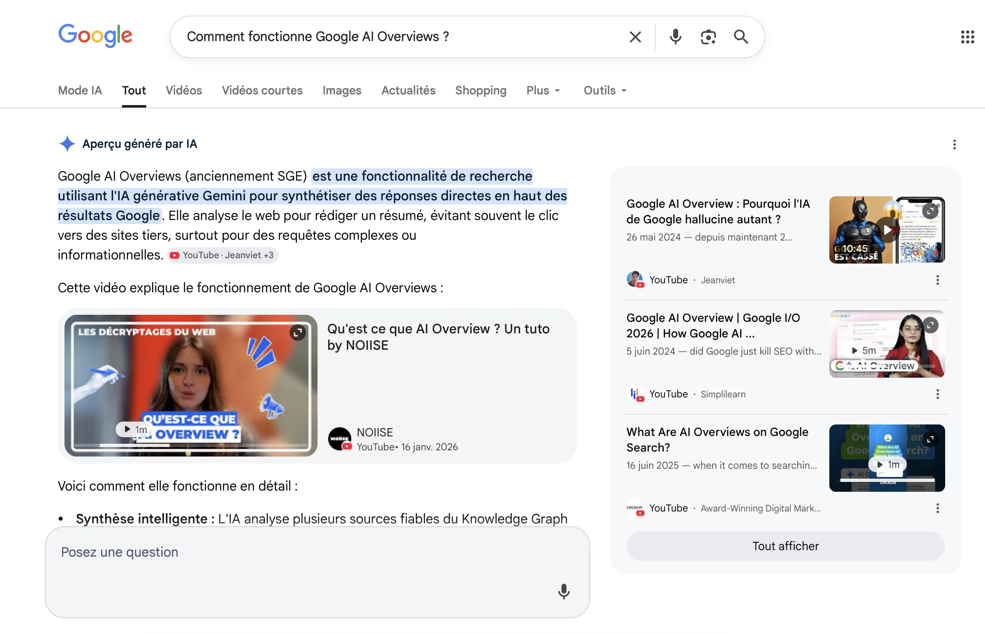Click the AI sparkle icon beside Aperçu
This screenshot has height=633, width=985.
click(x=67, y=144)
